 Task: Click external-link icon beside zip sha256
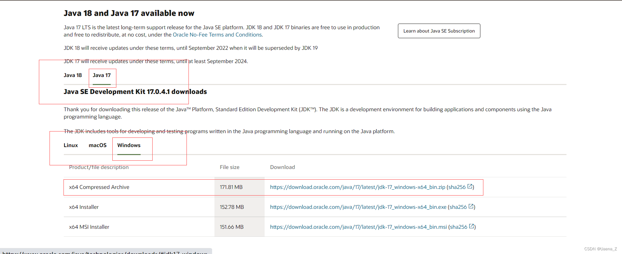(470, 187)
